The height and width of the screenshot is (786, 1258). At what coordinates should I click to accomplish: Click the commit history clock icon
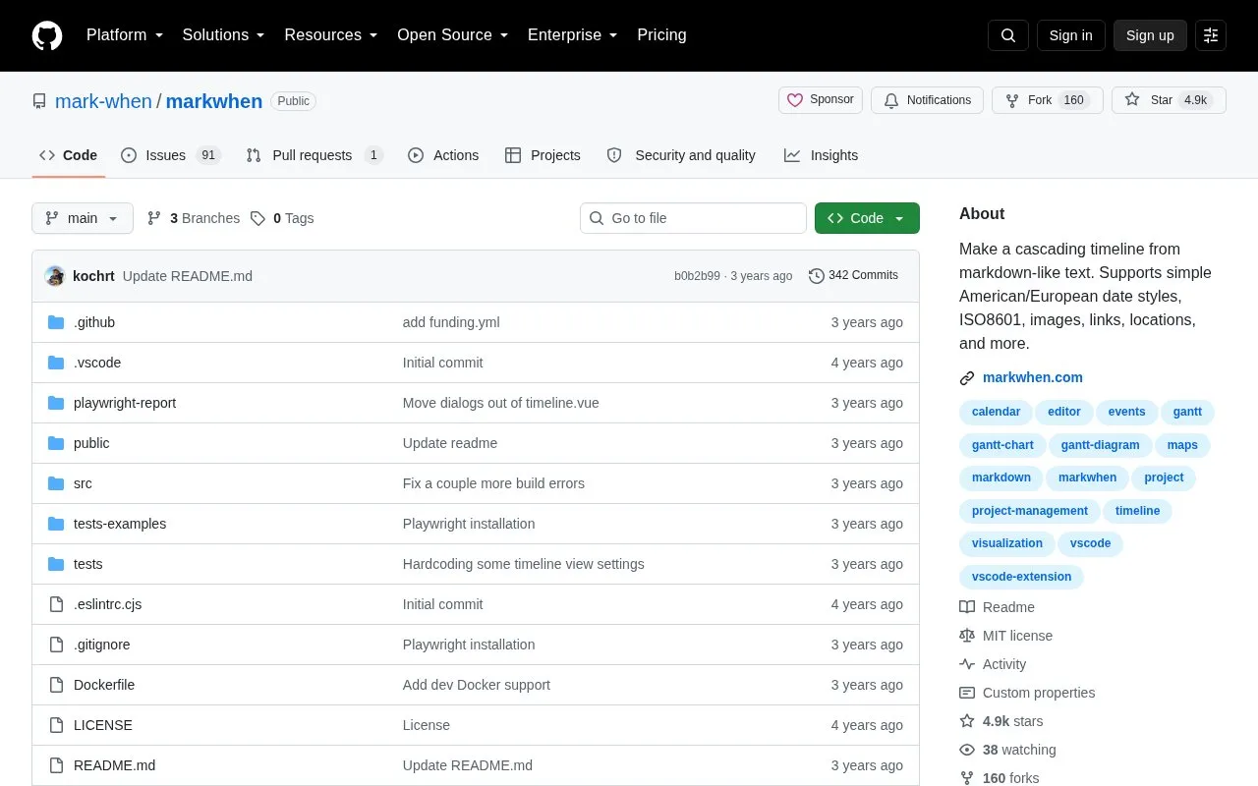pyautogui.click(x=816, y=276)
